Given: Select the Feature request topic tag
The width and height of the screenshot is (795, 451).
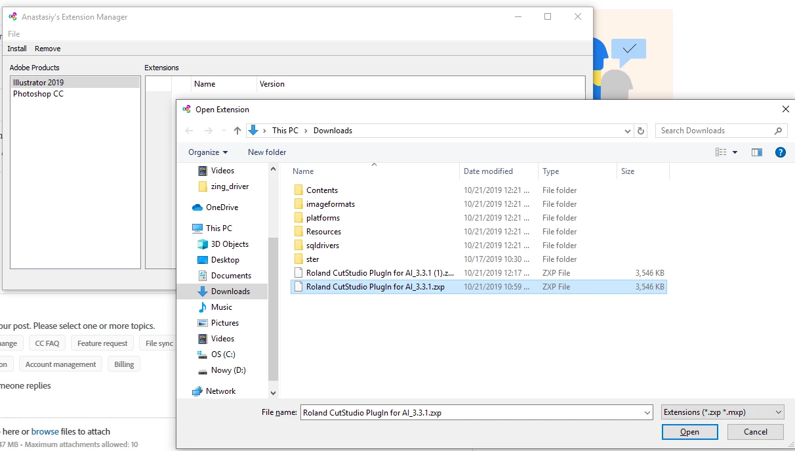Looking at the screenshot, I should click(102, 343).
